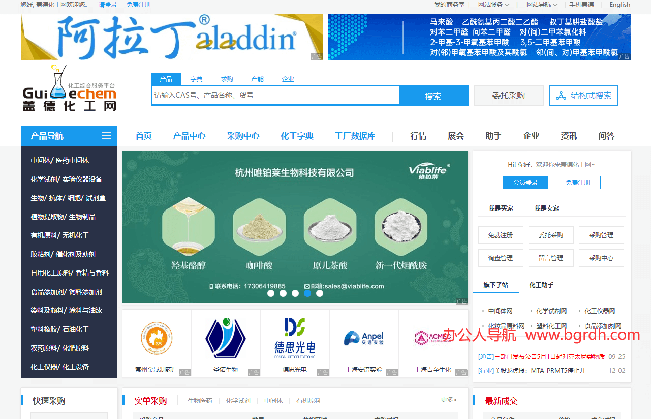
Task: Select the first carousel dot
Action: point(271,293)
